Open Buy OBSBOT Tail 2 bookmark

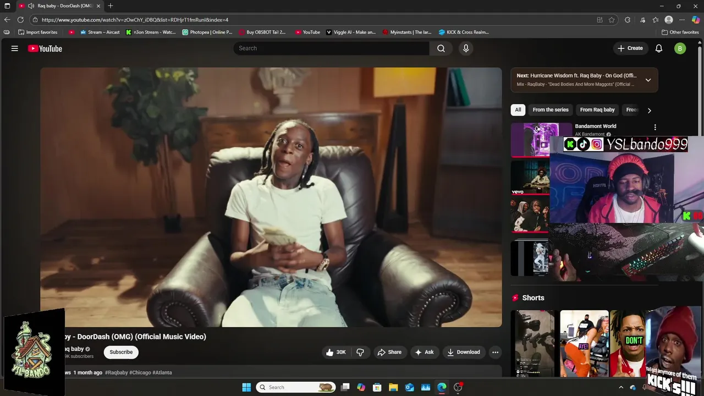[262, 32]
